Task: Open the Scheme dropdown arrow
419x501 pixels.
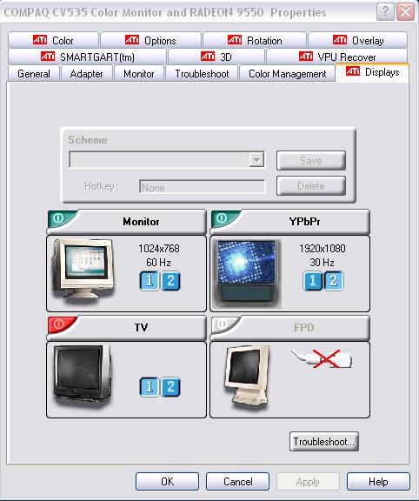Action: [x=256, y=159]
